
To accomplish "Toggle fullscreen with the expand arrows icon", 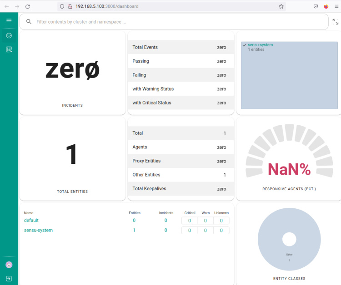I will tap(336, 21).
